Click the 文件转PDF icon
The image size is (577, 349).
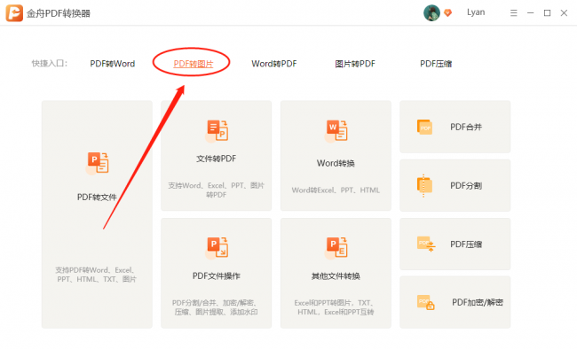click(x=217, y=131)
